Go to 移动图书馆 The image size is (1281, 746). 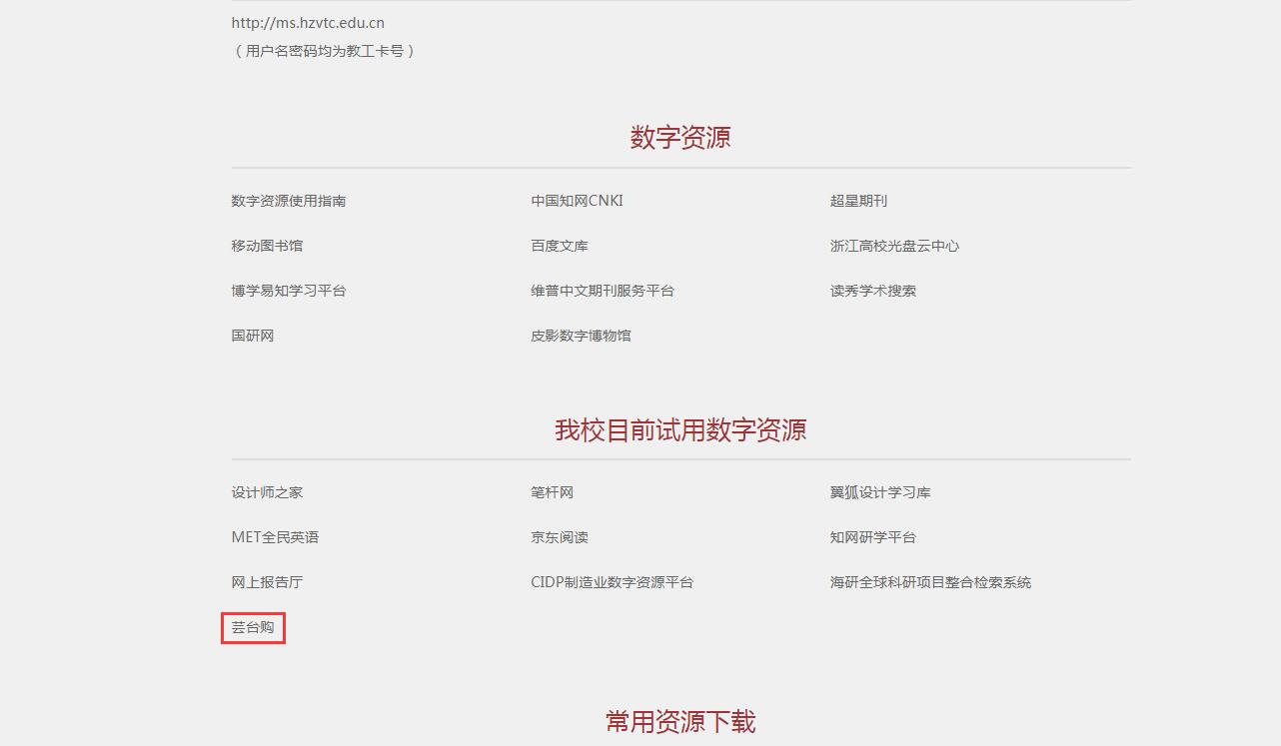pyautogui.click(x=267, y=246)
